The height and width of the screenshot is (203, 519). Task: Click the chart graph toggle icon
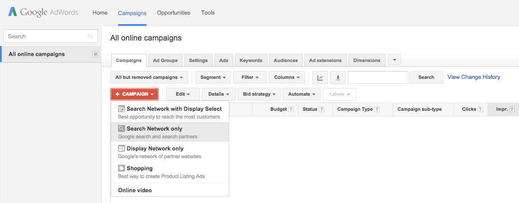point(320,78)
